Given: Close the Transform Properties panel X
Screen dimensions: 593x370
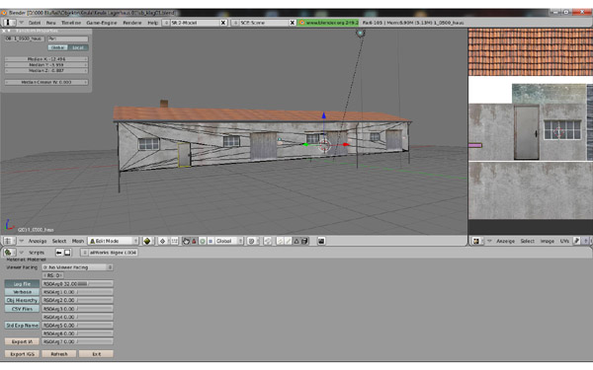Looking at the screenshot, I should pyautogui.click(x=4, y=31).
